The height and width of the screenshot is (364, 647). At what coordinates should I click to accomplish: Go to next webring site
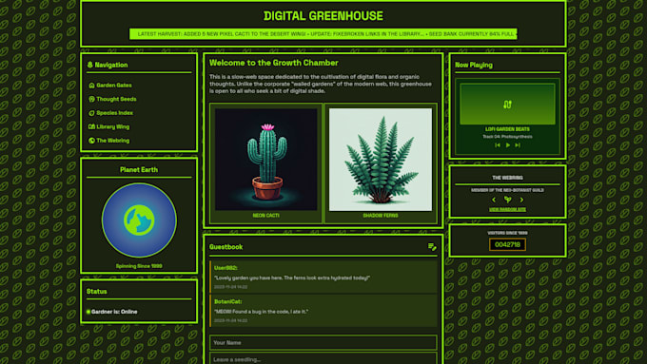(x=521, y=200)
